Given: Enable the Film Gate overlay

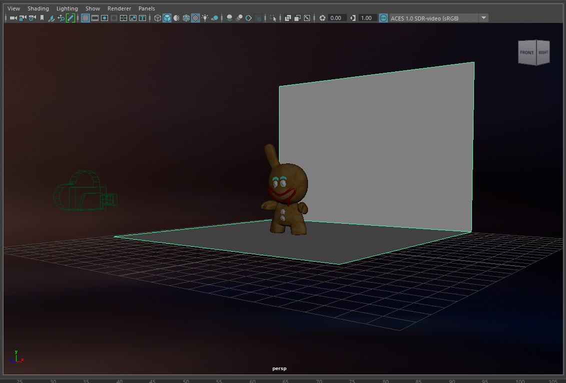Looking at the screenshot, I should tap(95, 18).
